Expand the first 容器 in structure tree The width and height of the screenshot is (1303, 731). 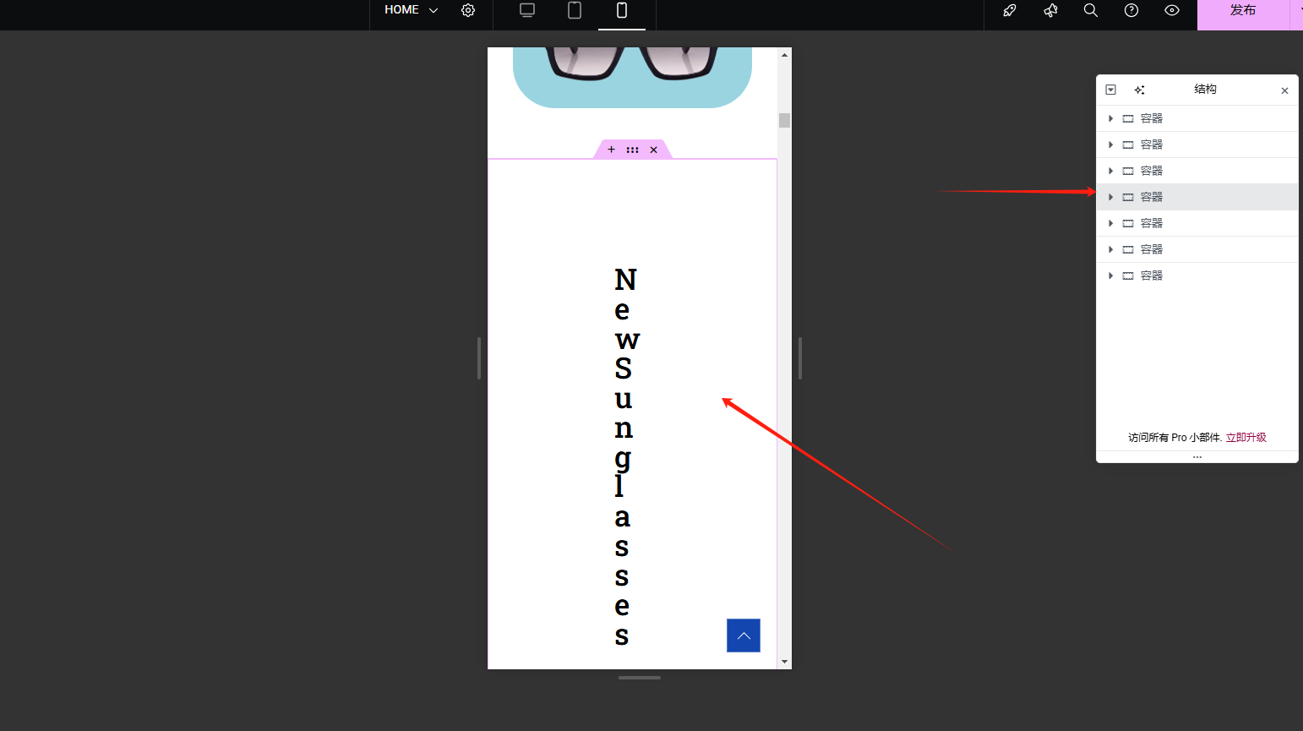[1110, 118]
